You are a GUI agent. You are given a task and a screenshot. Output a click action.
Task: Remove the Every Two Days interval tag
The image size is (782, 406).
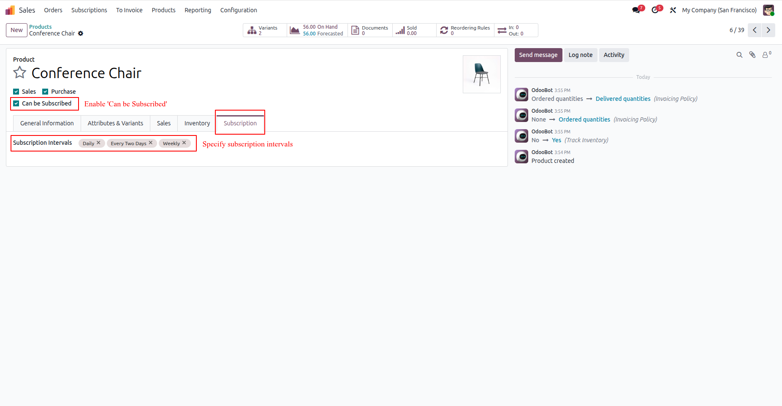click(x=150, y=143)
